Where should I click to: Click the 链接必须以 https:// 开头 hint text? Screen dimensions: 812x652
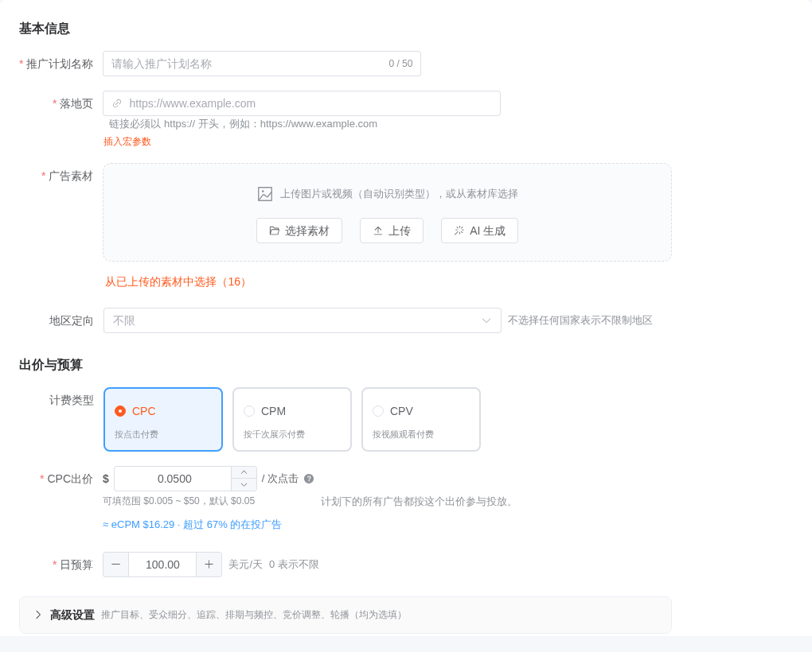[x=243, y=124]
